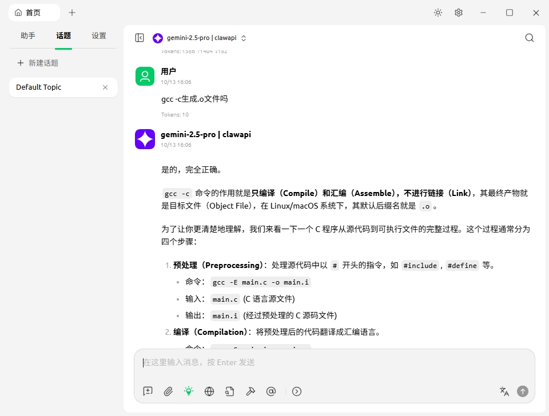Open the gemini-2.5-pro model selector dropdown
The width and height of the screenshot is (549, 416).
click(x=200, y=38)
